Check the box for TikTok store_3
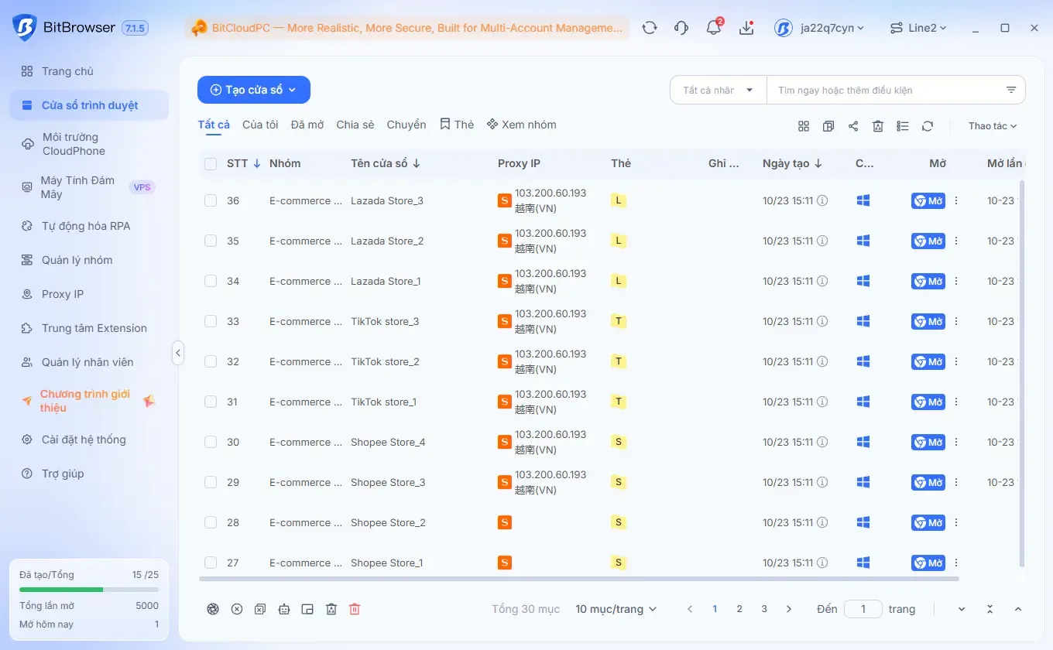Viewport: 1053px width, 650px height. [x=211, y=321]
